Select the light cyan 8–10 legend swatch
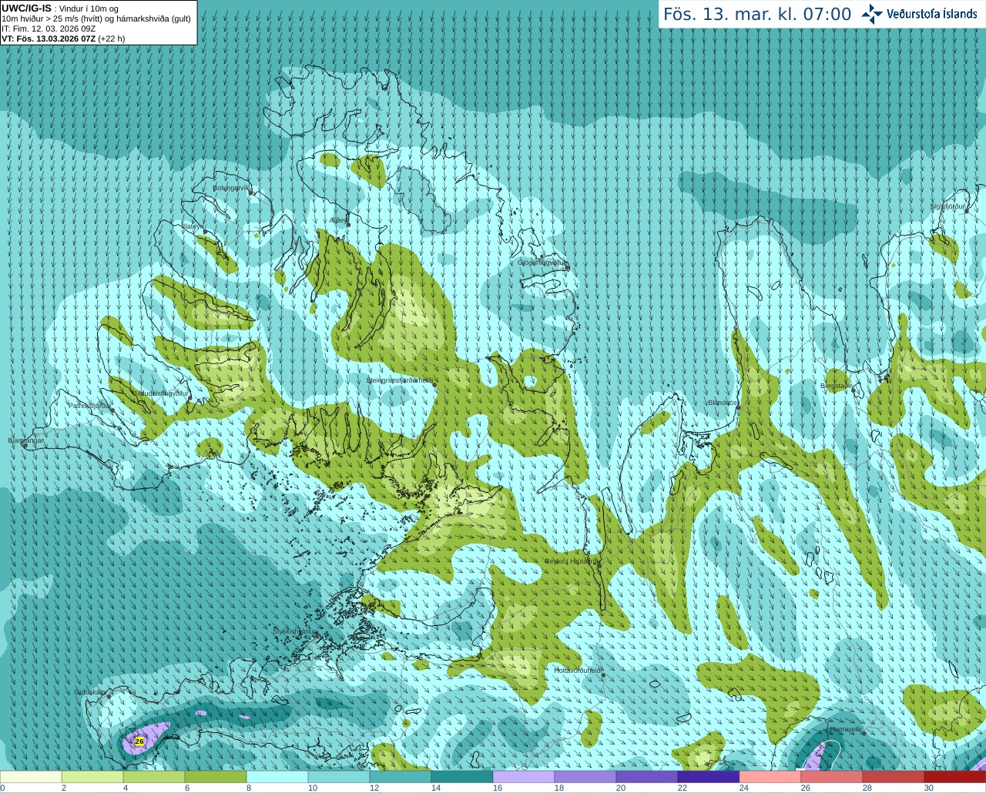Viewport: 986px width, 793px height. (277, 777)
